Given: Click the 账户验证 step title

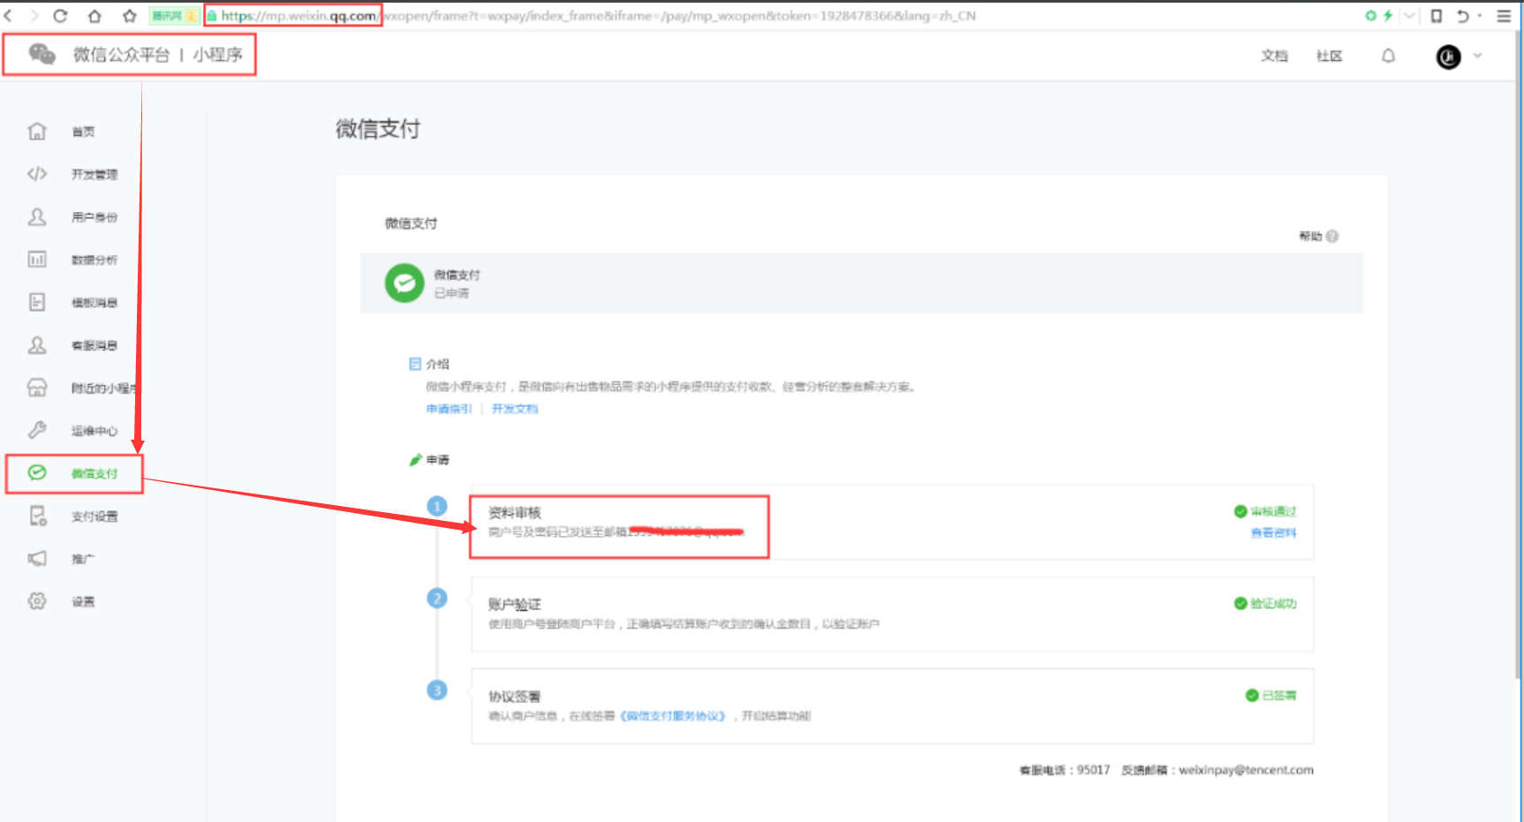Looking at the screenshot, I should click(x=515, y=605).
